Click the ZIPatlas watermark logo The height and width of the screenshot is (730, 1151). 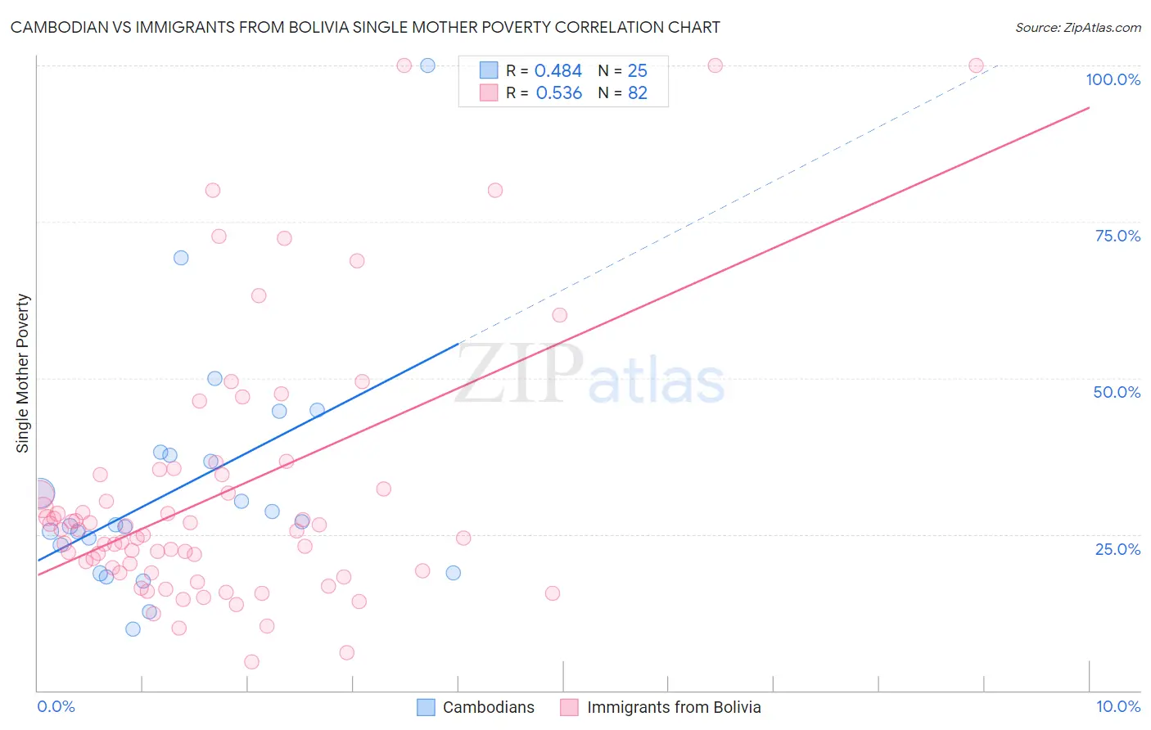589,375
